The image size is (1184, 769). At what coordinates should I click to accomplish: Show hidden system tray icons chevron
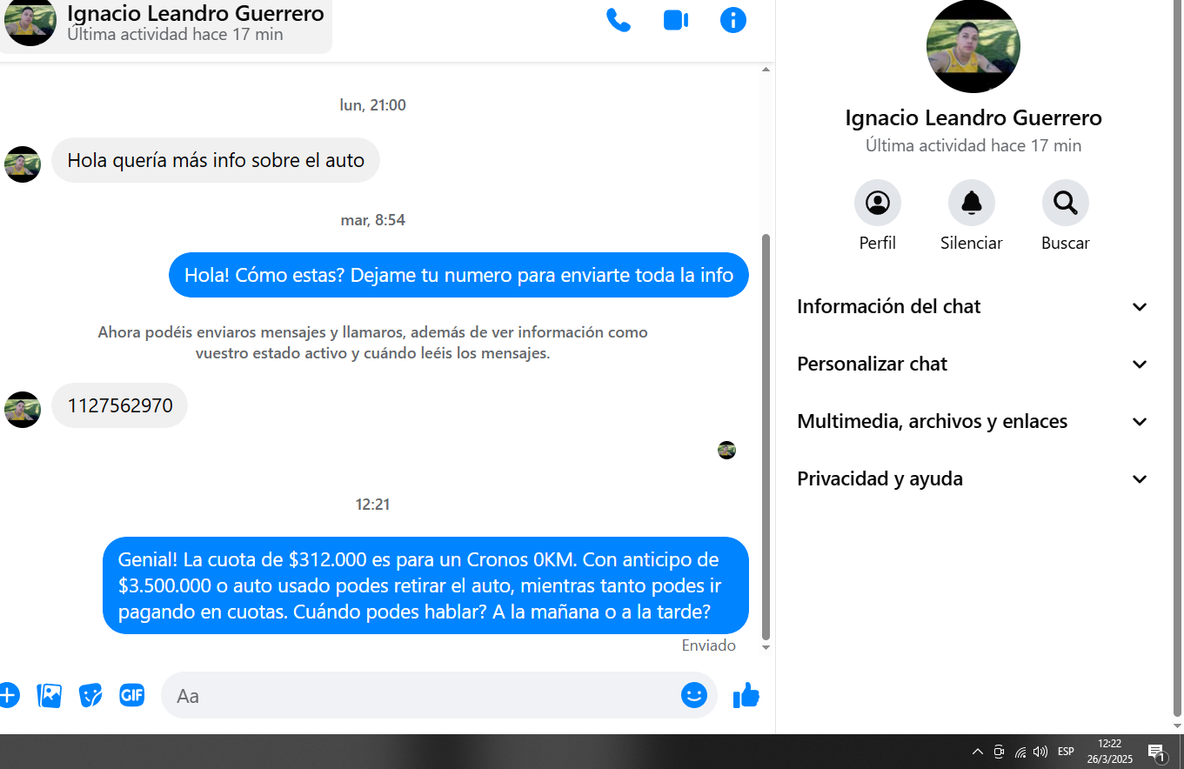[x=977, y=752]
